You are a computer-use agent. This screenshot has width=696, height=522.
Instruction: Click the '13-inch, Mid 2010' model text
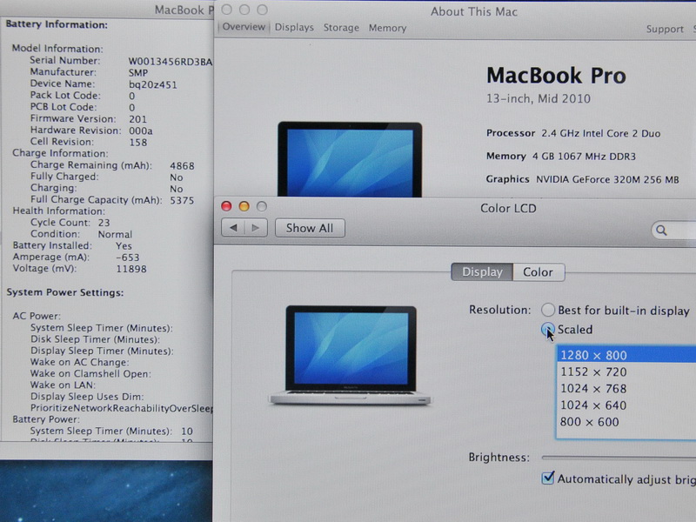click(539, 98)
